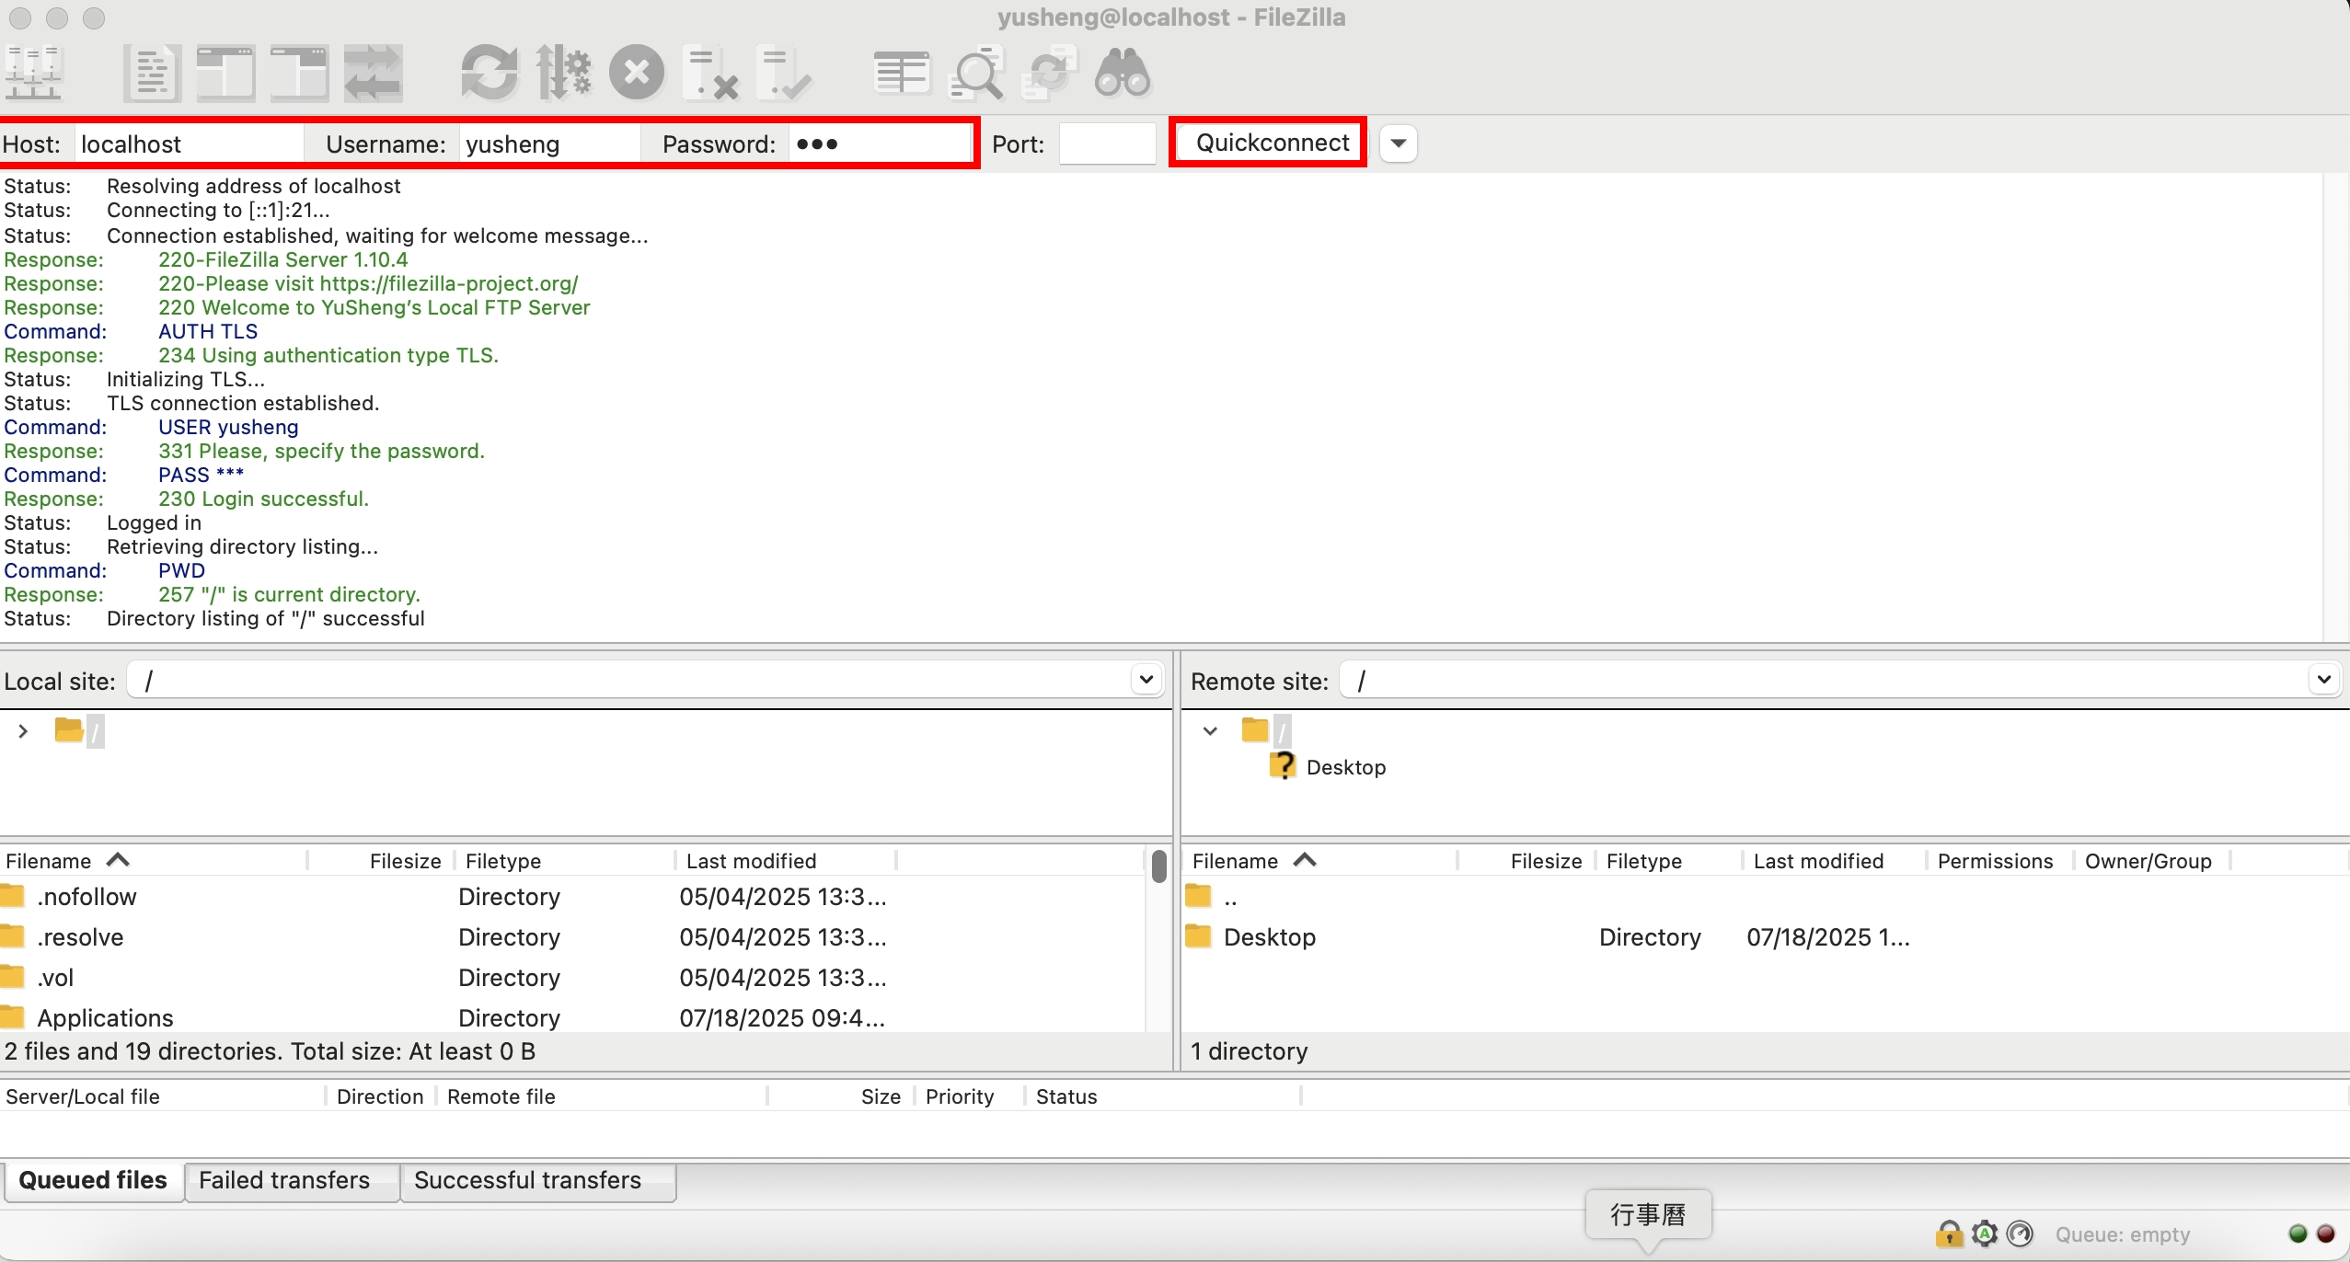Click the Host input field

189,143
